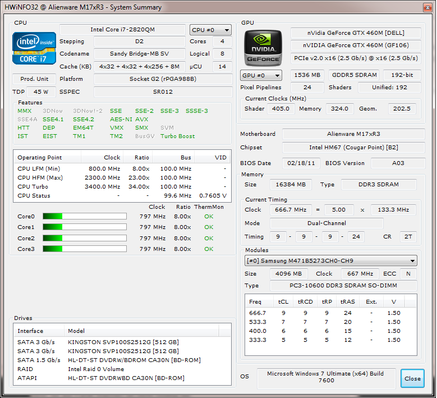Click the nVidia GeForce GTX 460M [DELL] field
Screen dimensions: 437x398
356,33
